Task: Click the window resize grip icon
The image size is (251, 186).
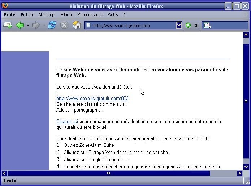Action: [x=247, y=182]
